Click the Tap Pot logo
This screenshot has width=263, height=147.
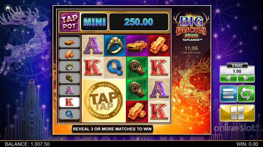(x=69, y=22)
